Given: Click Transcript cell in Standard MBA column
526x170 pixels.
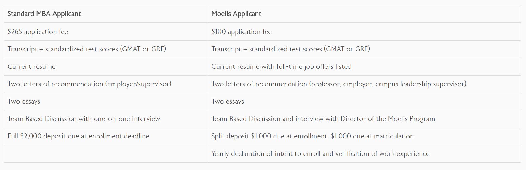Looking at the screenshot, I should coord(87,49).
